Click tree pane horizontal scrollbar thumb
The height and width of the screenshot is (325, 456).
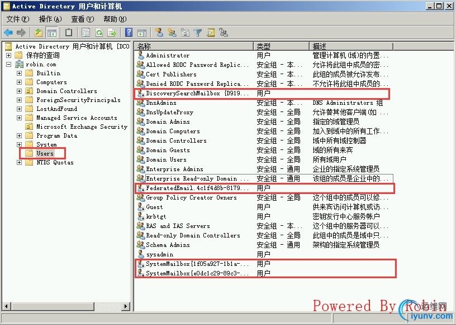coord(53,306)
